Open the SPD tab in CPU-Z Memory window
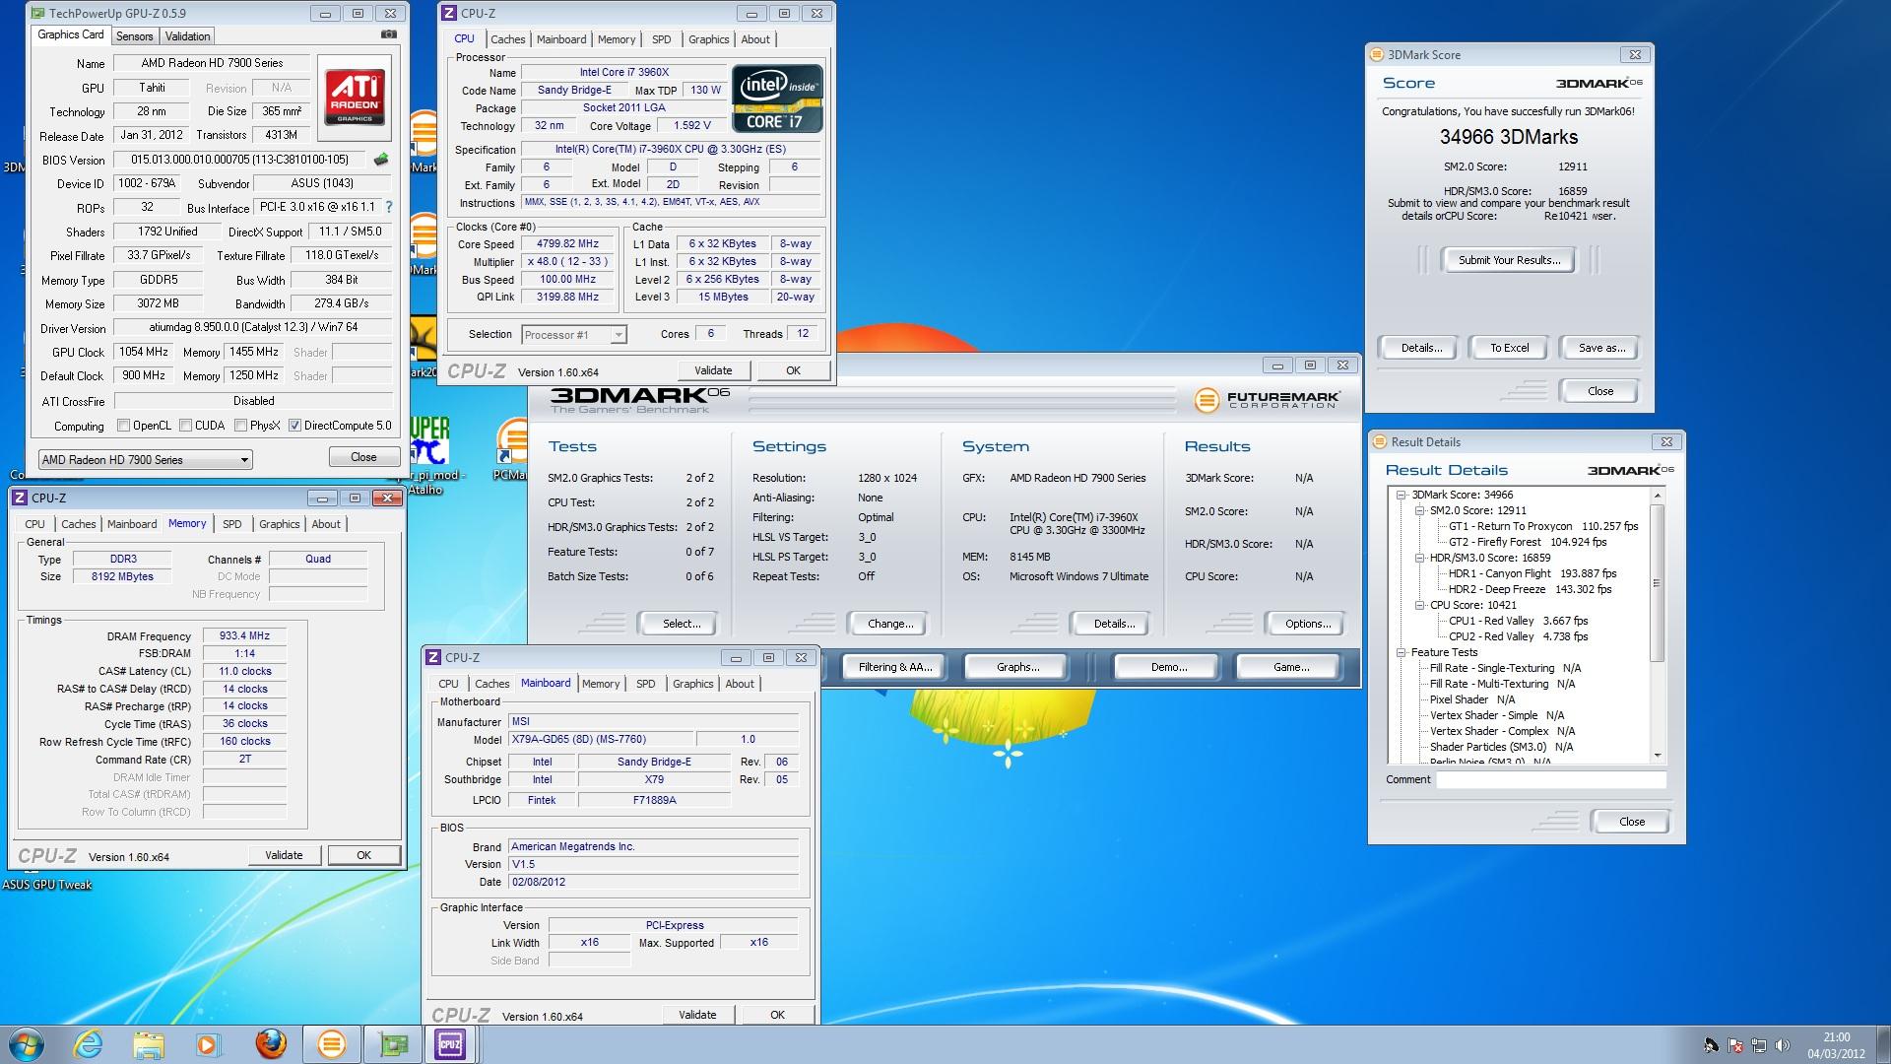Screen dimensions: 1891x1064 coord(232,525)
